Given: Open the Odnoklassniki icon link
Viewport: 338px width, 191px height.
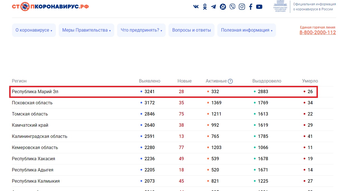Looking at the screenshot, I should point(205,7).
